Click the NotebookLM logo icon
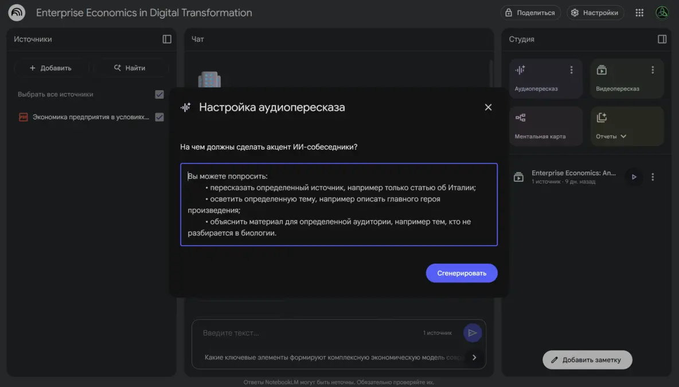Viewport: 679px width, 387px height. 17,13
